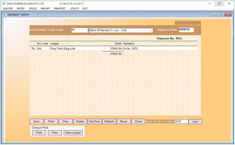
Task: Open the UTILITY menu
Action: [74, 8]
